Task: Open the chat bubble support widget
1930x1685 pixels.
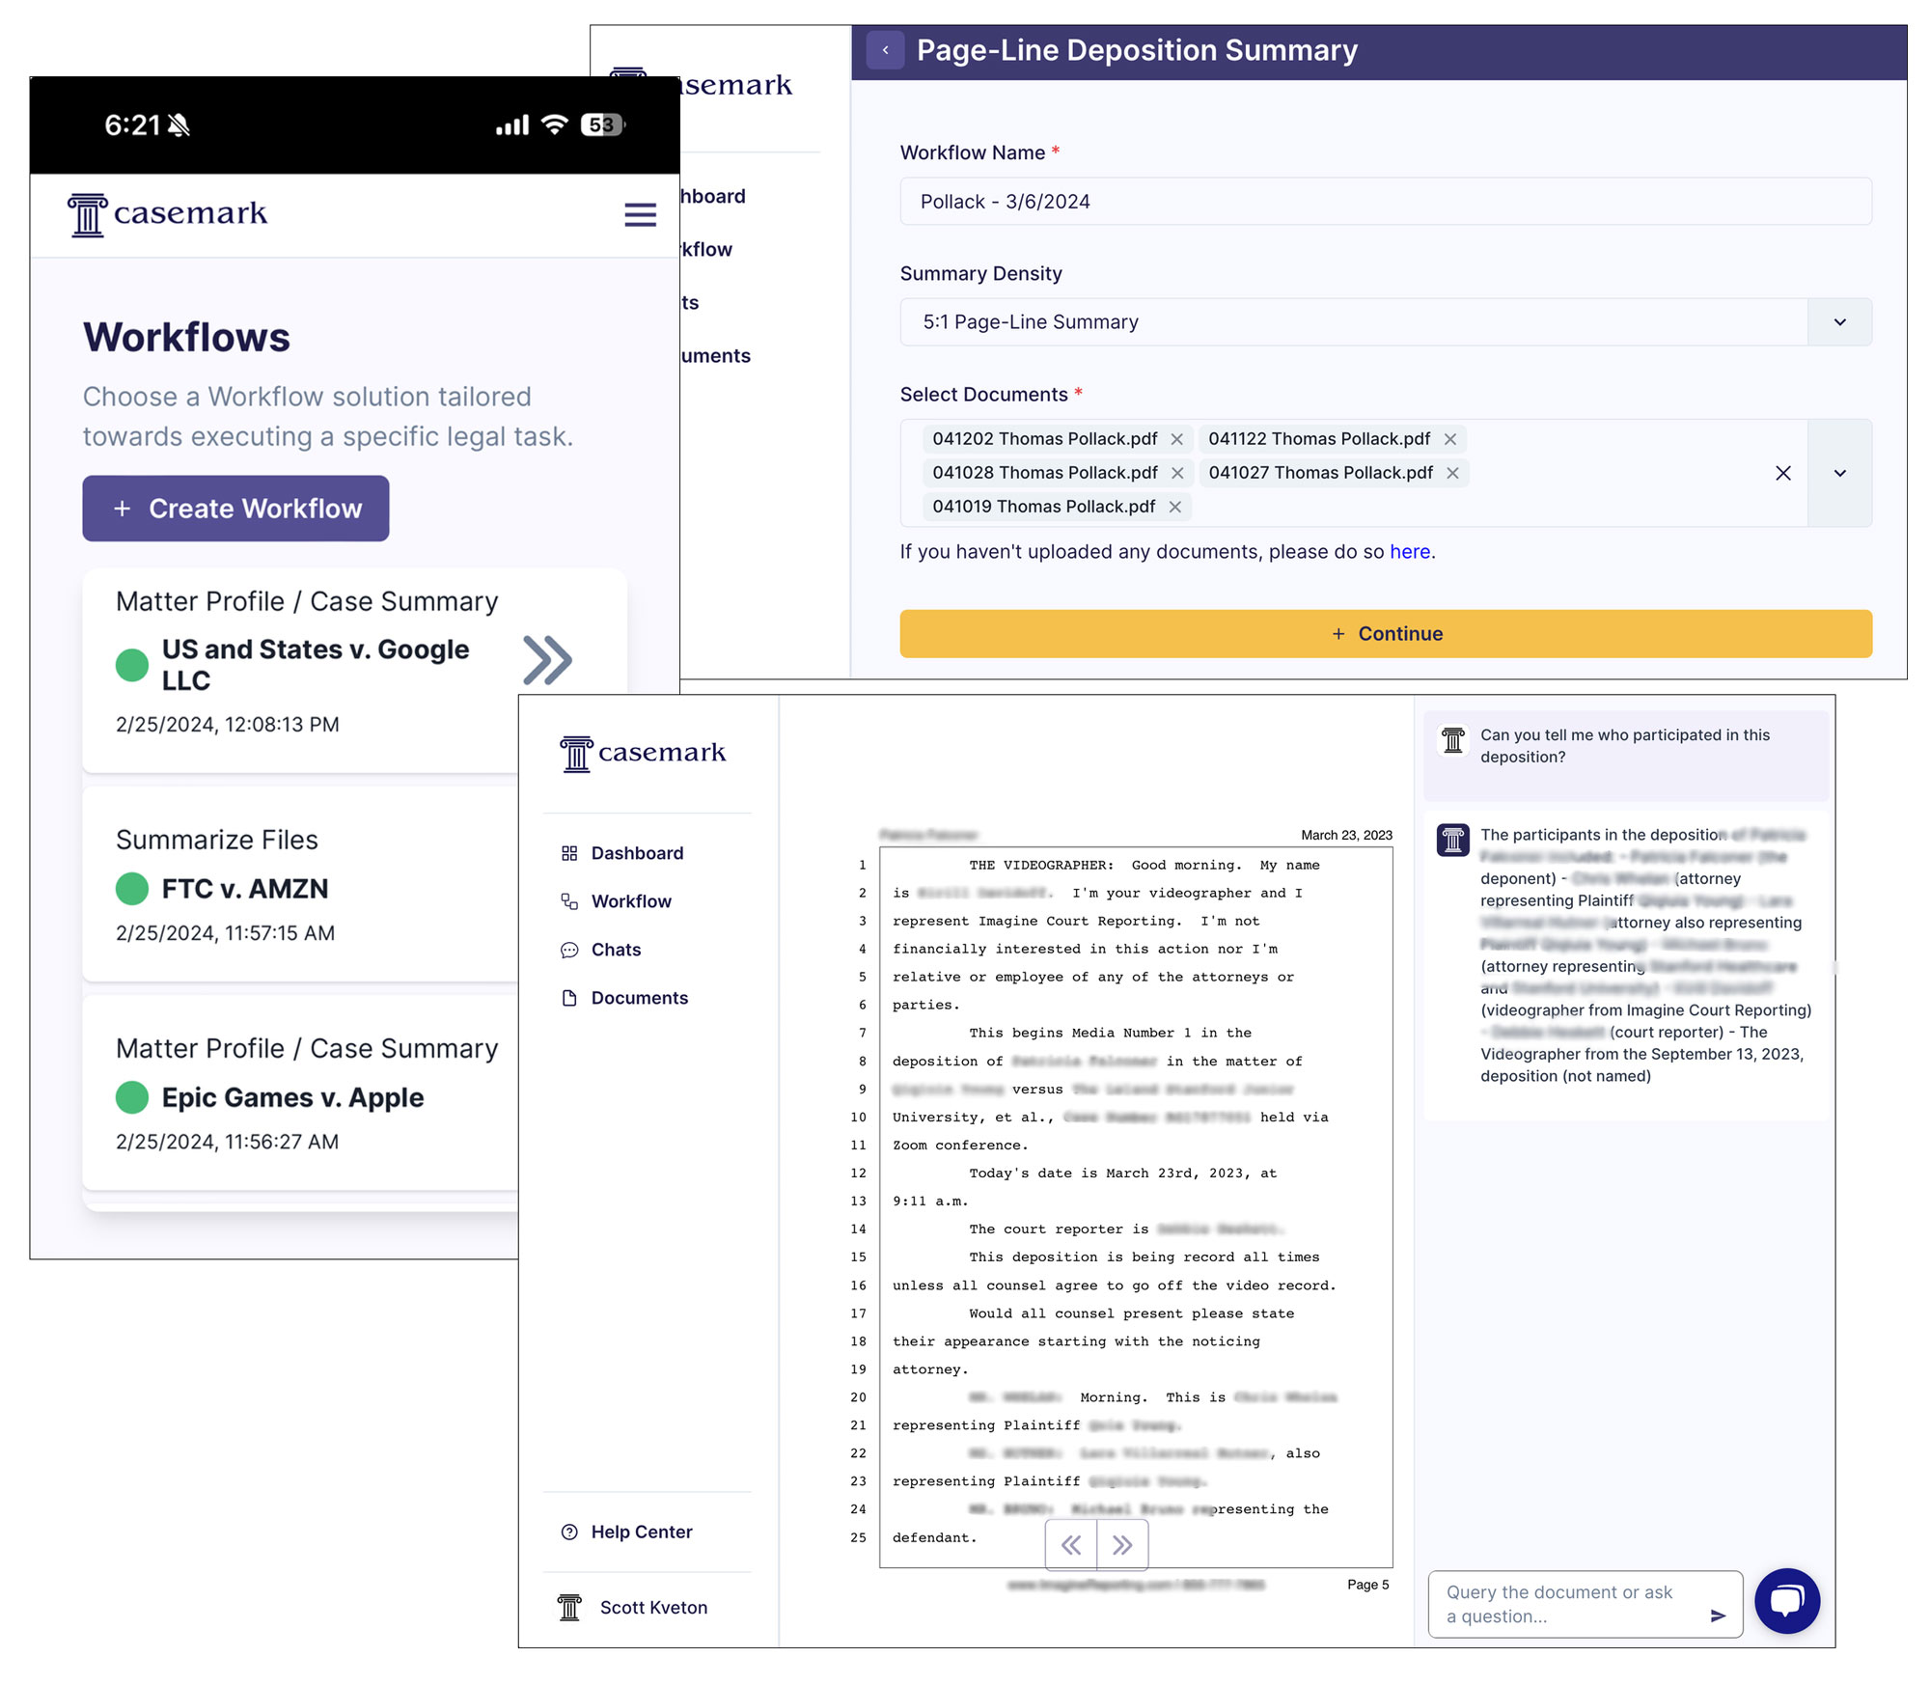Action: 1786,1600
